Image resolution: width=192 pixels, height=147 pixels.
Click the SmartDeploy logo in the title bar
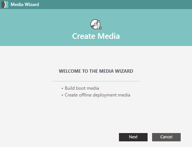pyautogui.click(x=5, y=5)
